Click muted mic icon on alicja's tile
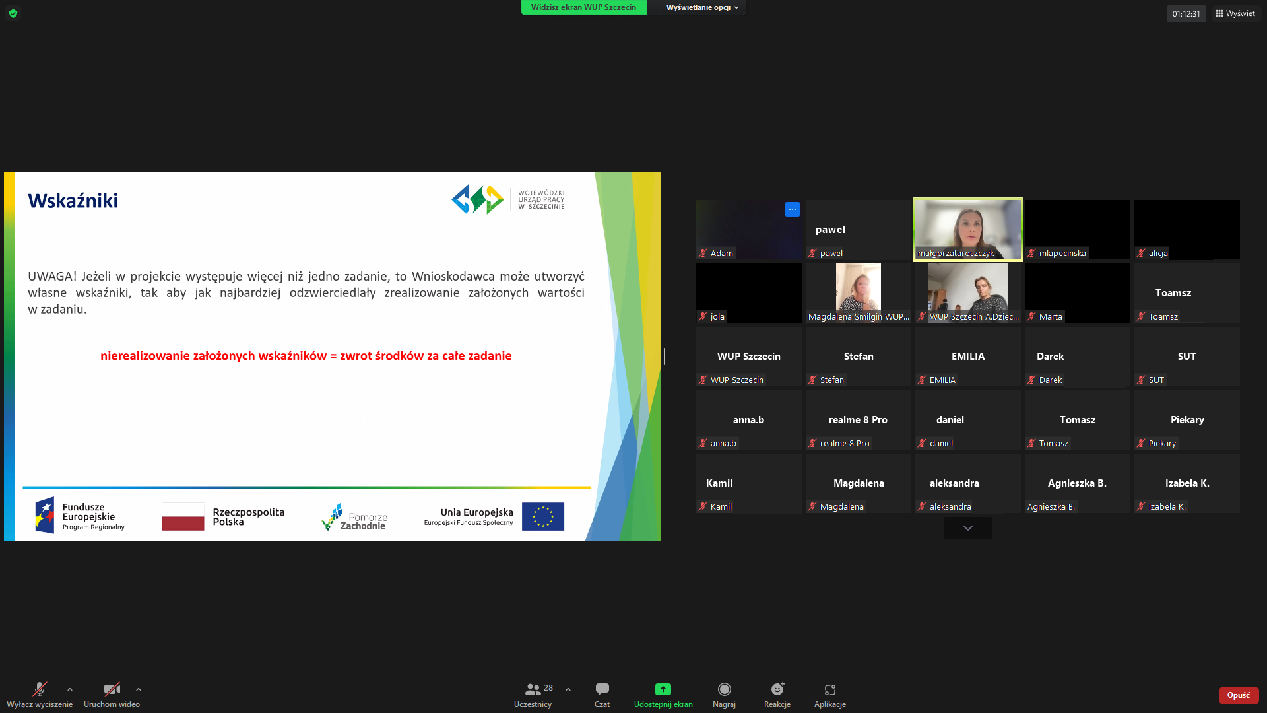This screenshot has height=713, width=1267. pos(1142,254)
